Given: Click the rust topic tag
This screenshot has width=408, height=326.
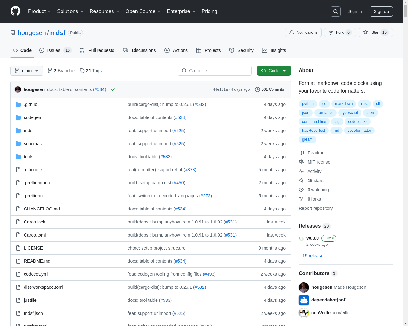Looking at the screenshot, I should tap(364, 104).
